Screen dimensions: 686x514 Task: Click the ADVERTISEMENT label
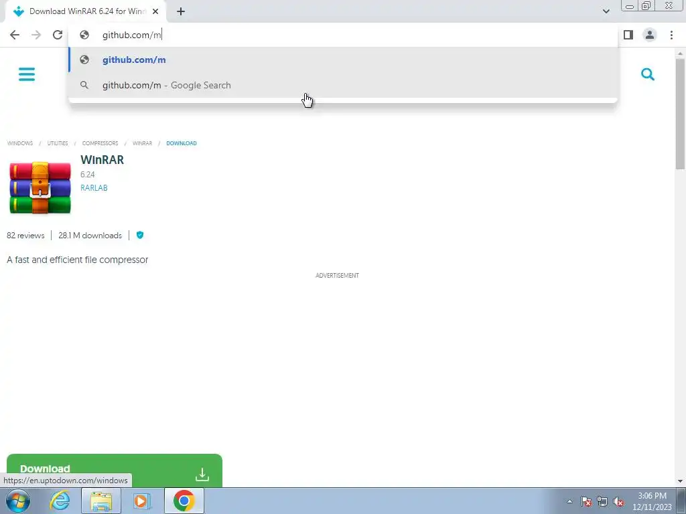(x=338, y=275)
